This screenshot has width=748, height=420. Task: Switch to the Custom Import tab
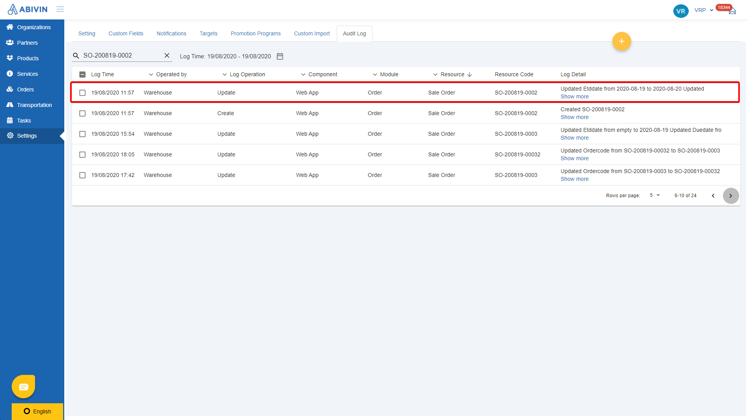pos(312,34)
